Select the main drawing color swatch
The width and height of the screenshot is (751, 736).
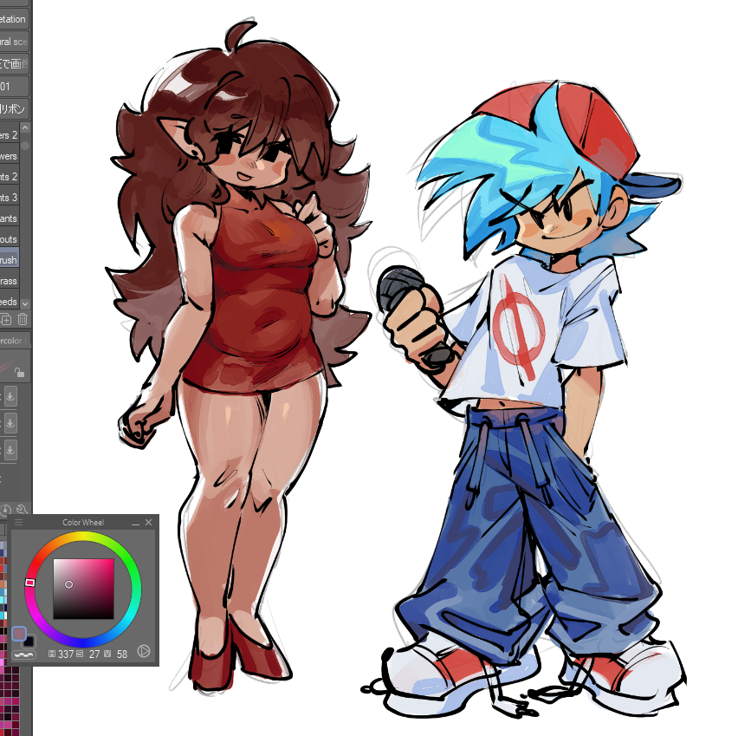(x=19, y=634)
